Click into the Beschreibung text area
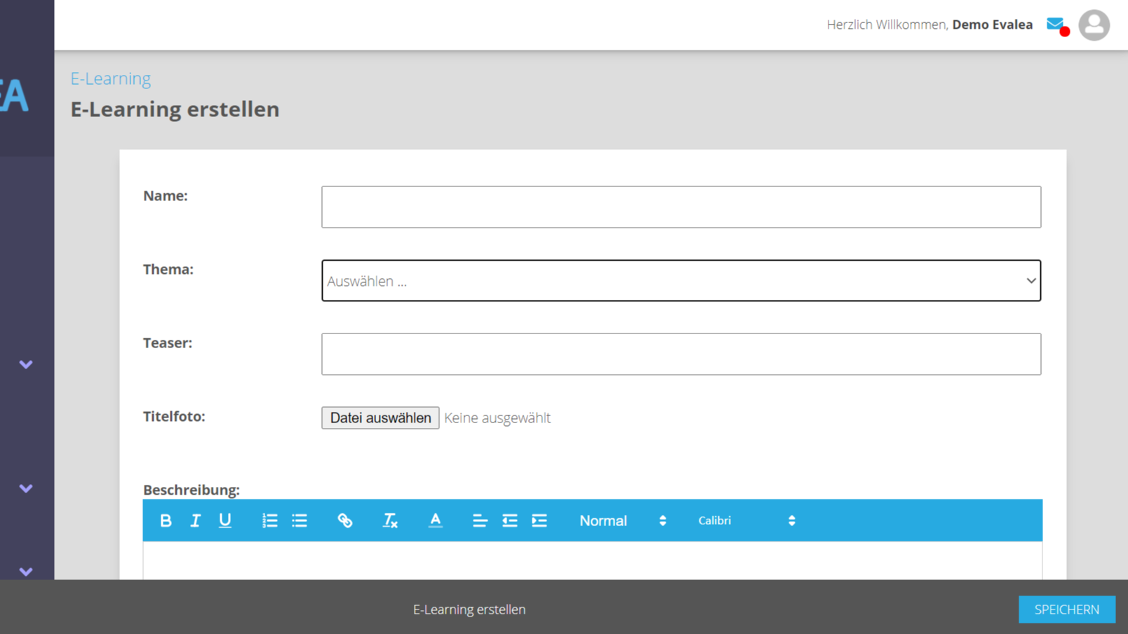 (593, 560)
